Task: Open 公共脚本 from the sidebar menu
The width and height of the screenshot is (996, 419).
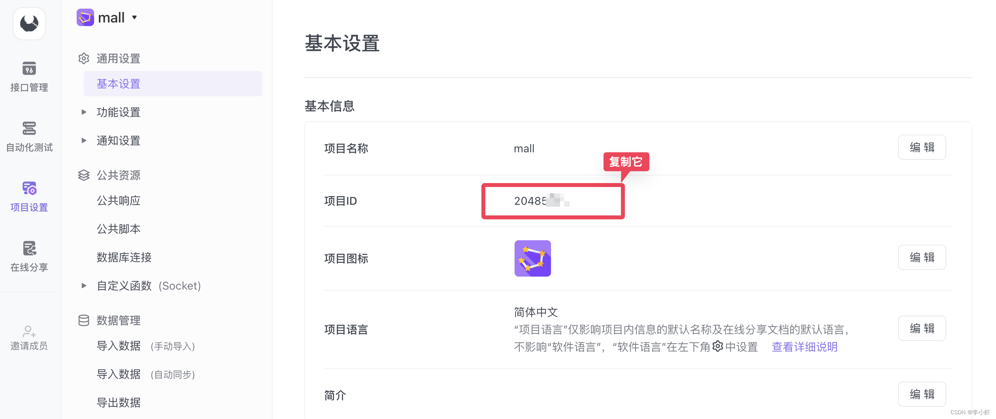Action: pyautogui.click(x=119, y=229)
